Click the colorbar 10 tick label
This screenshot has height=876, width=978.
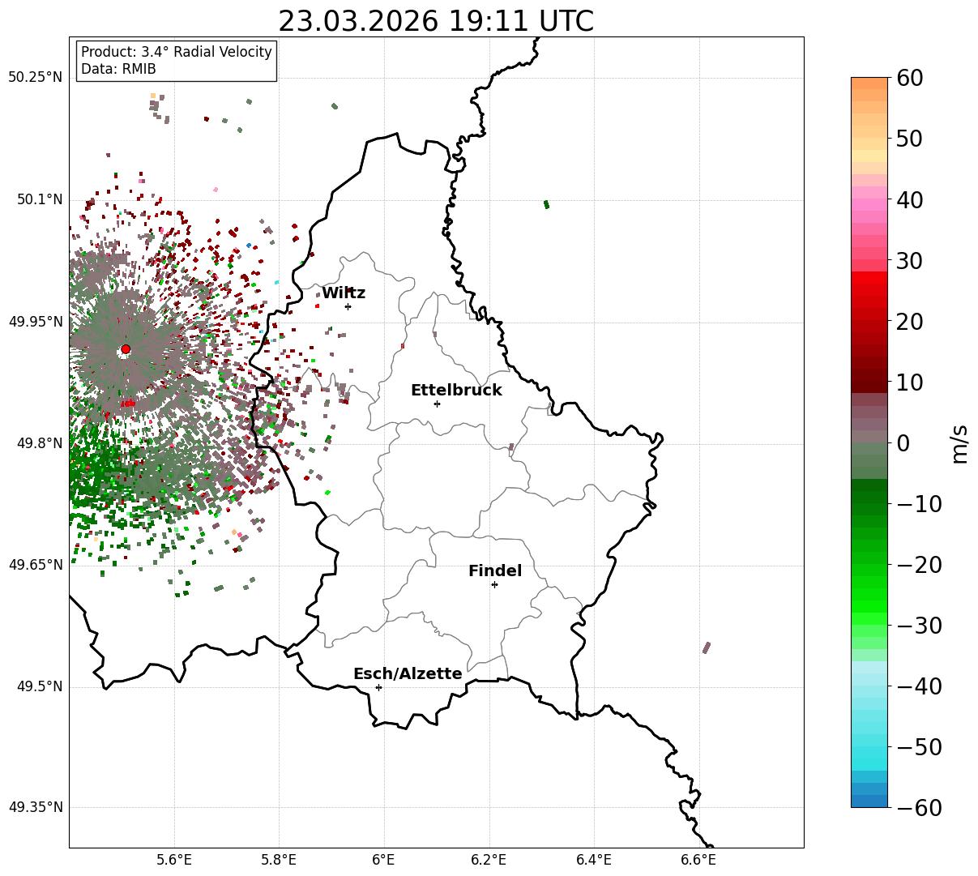[909, 382]
